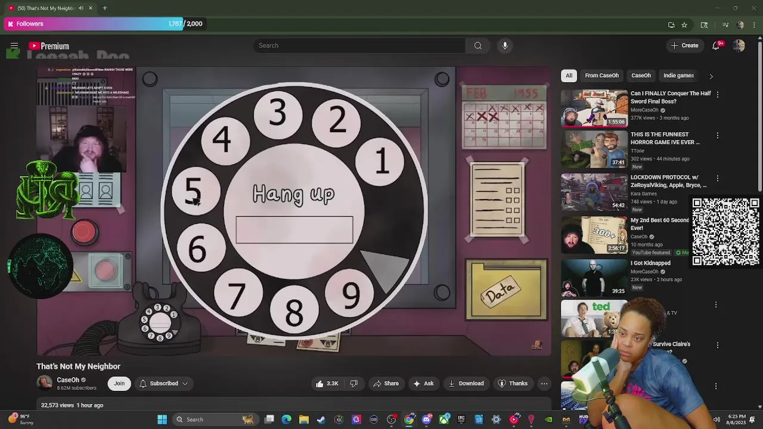Image resolution: width=763 pixels, height=429 pixels.
Task: Open the account avatar menu
Action: [739, 46]
